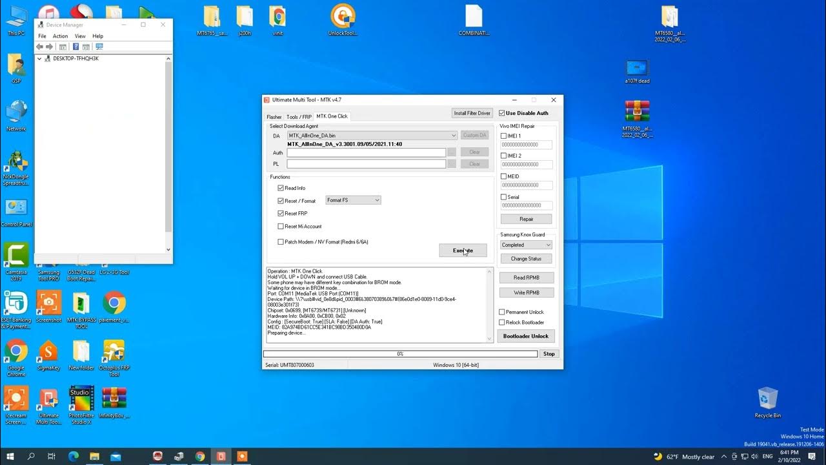Switch to the Flasher tab
The height and width of the screenshot is (465, 826).
[274, 117]
